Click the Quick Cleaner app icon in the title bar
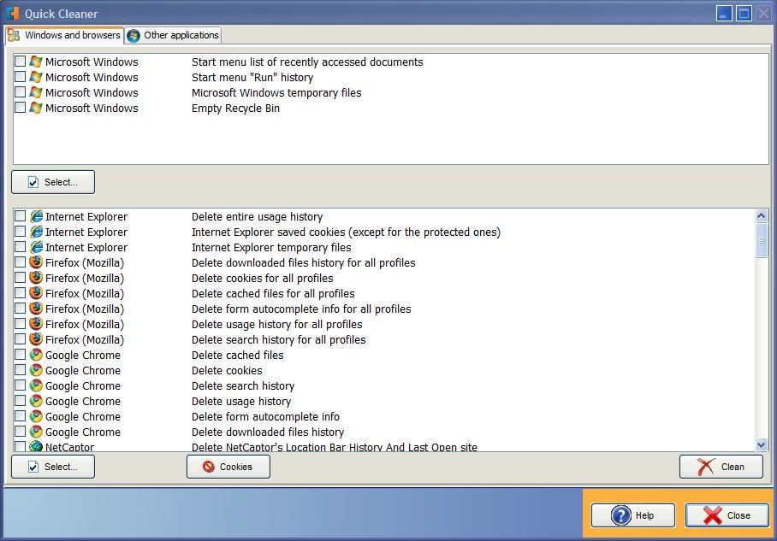Screen dimensions: 777x541 pyautogui.click(x=12, y=14)
